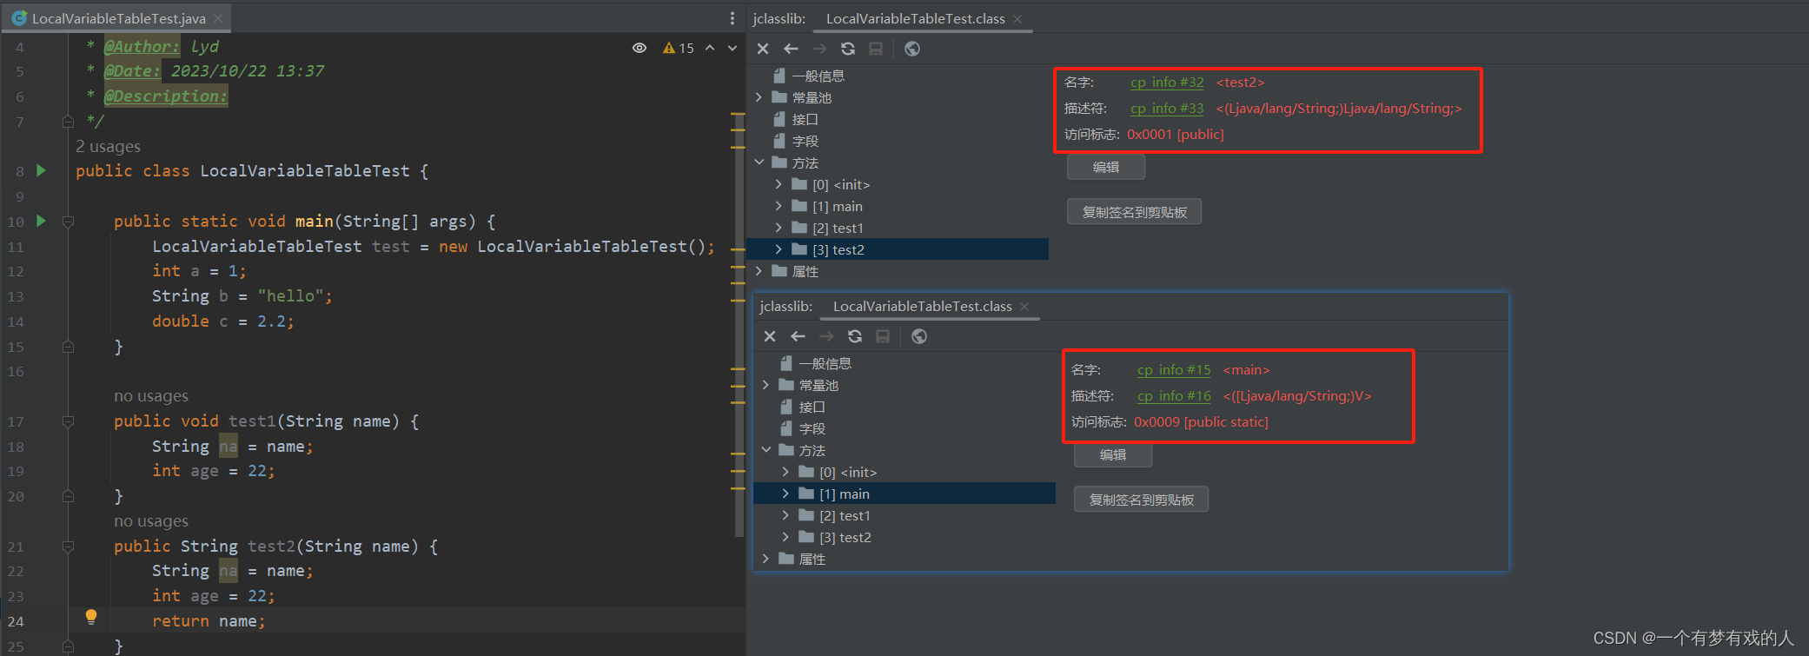The image size is (1809, 656).
Task: Fold main method at line 10 gutter
Action: (68, 222)
